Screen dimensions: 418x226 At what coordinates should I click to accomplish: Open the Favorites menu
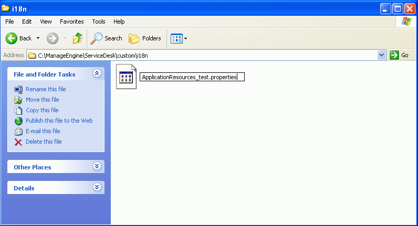click(72, 21)
